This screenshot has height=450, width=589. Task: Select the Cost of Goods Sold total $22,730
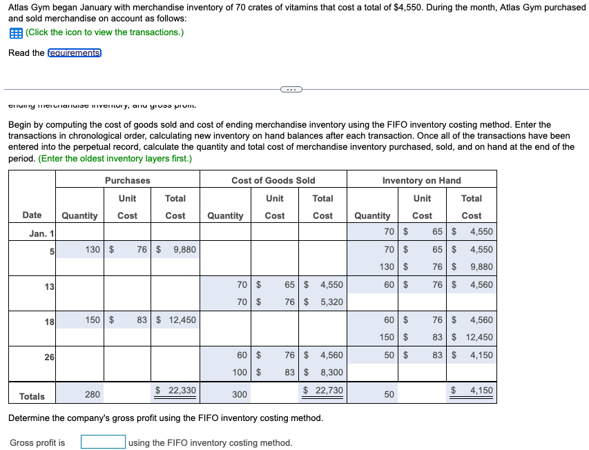pyautogui.click(x=322, y=391)
